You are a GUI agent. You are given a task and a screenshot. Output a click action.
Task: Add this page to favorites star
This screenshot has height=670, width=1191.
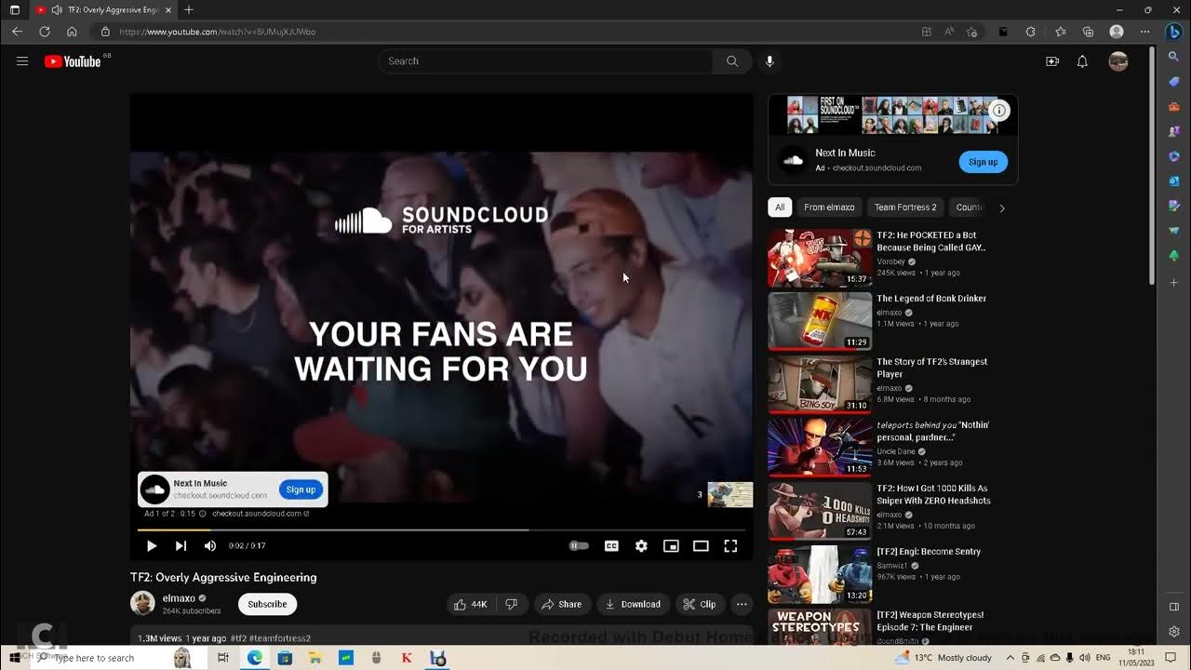972,32
